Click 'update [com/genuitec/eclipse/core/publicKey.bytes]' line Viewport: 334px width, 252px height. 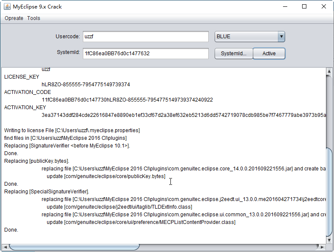(x=106, y=176)
